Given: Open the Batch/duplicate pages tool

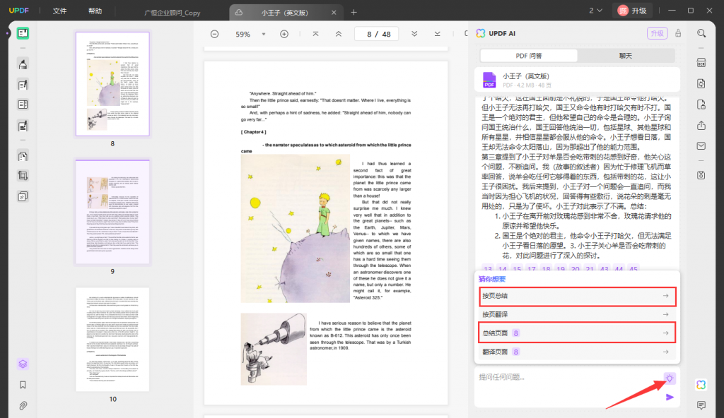Looking at the screenshot, I should pos(23,196).
